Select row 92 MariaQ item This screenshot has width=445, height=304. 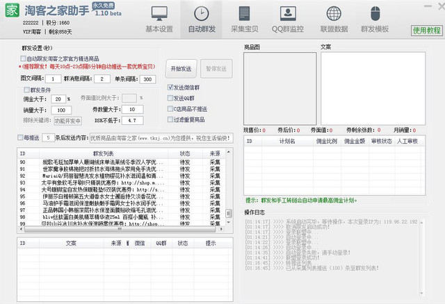[x=121, y=176]
